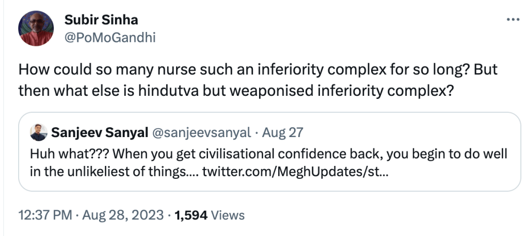
Task: Open Subir Sinha display name link
Action: point(101,20)
